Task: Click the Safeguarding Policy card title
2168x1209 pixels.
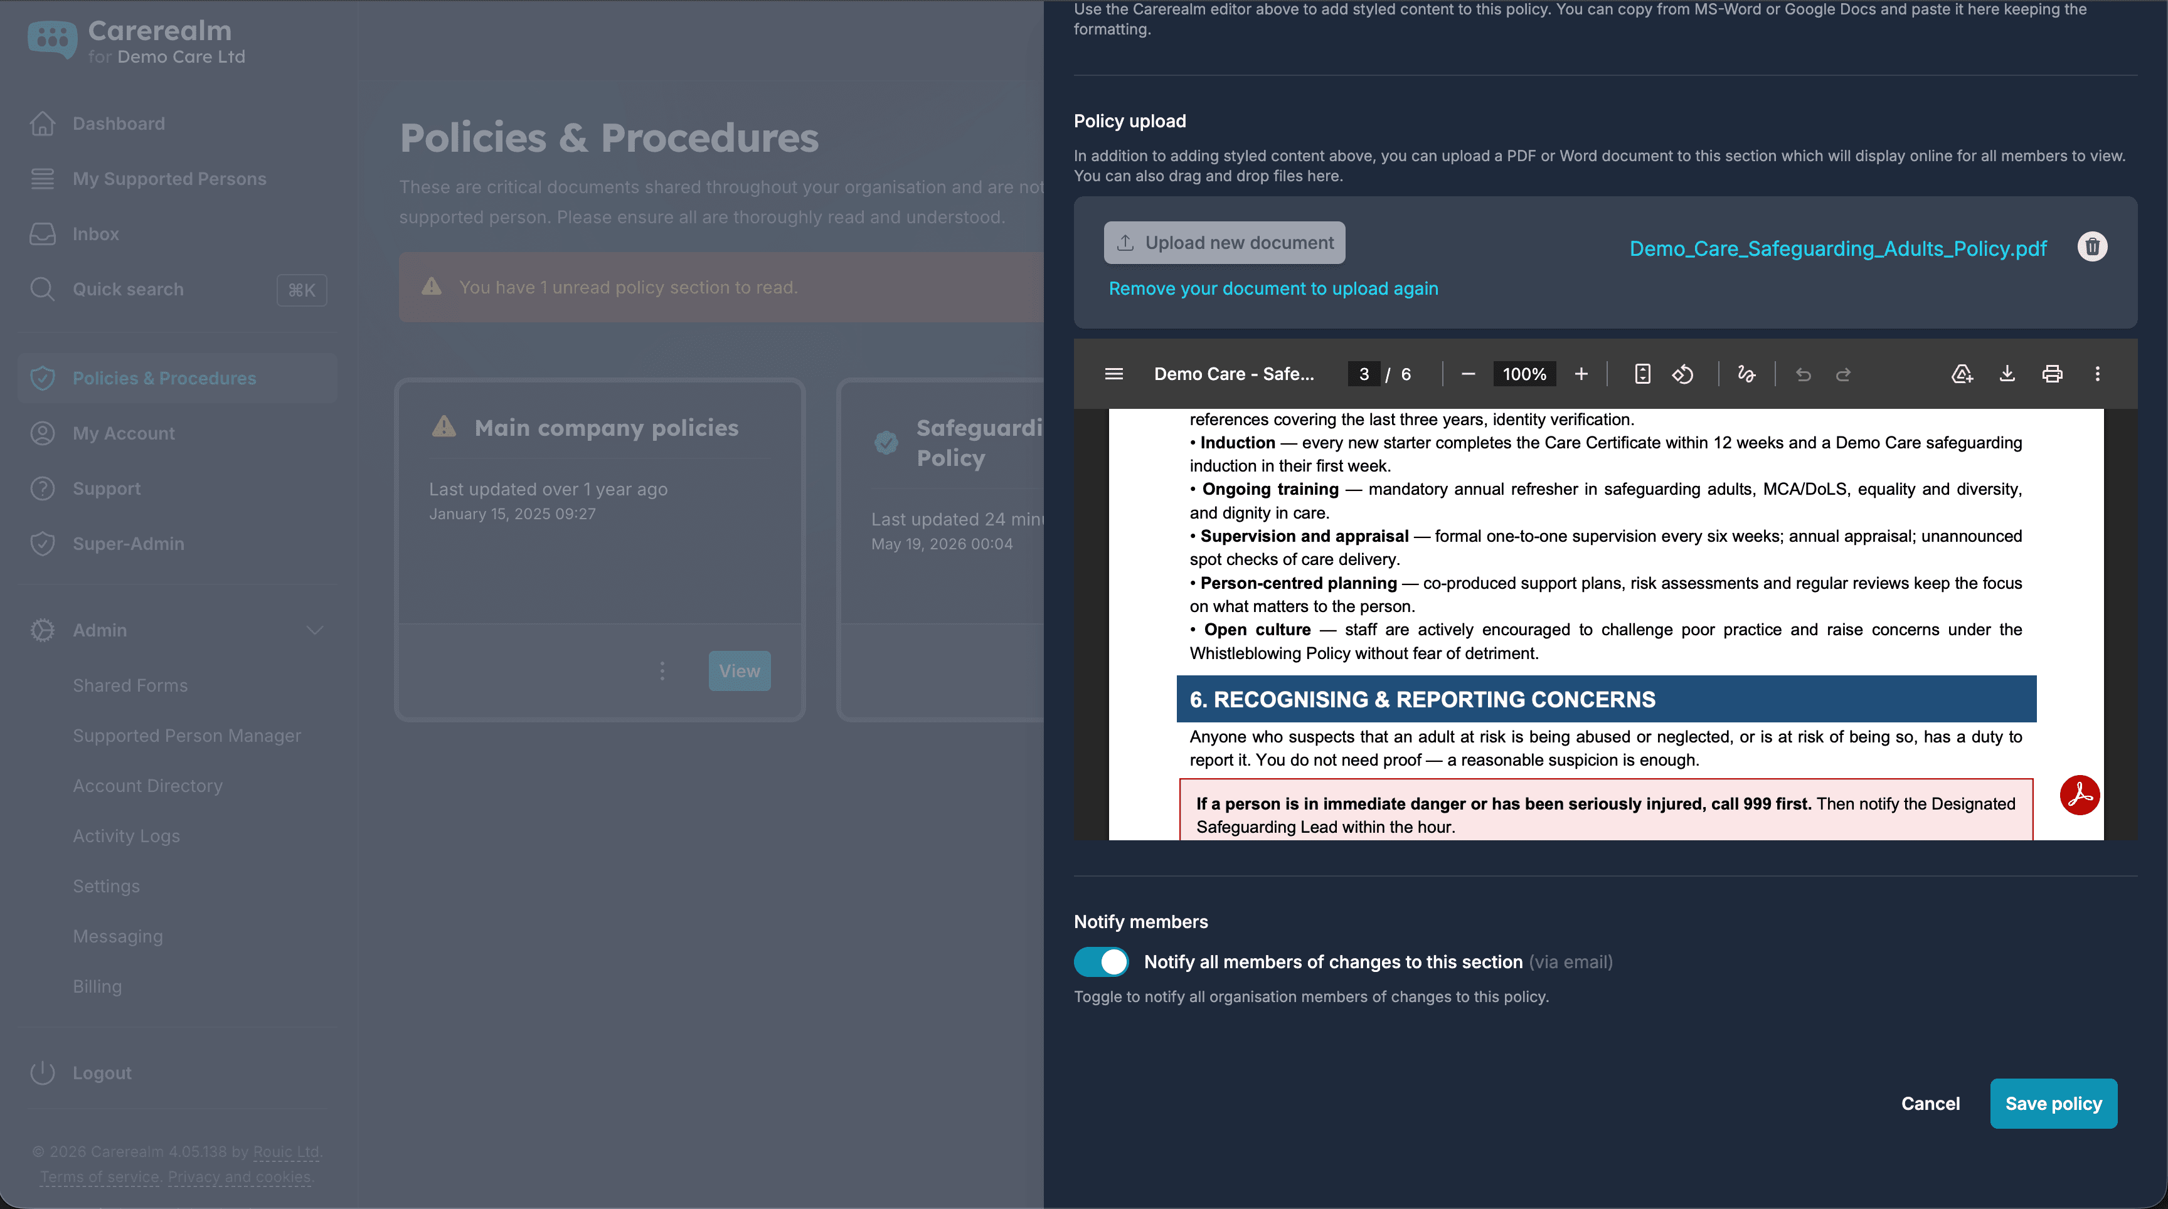Action: [980, 443]
